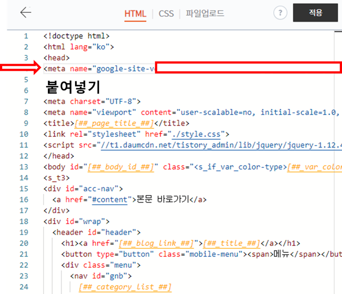This screenshot has height=294, width=342.
Task: Click the back arrow icon
Action: coord(26,12)
